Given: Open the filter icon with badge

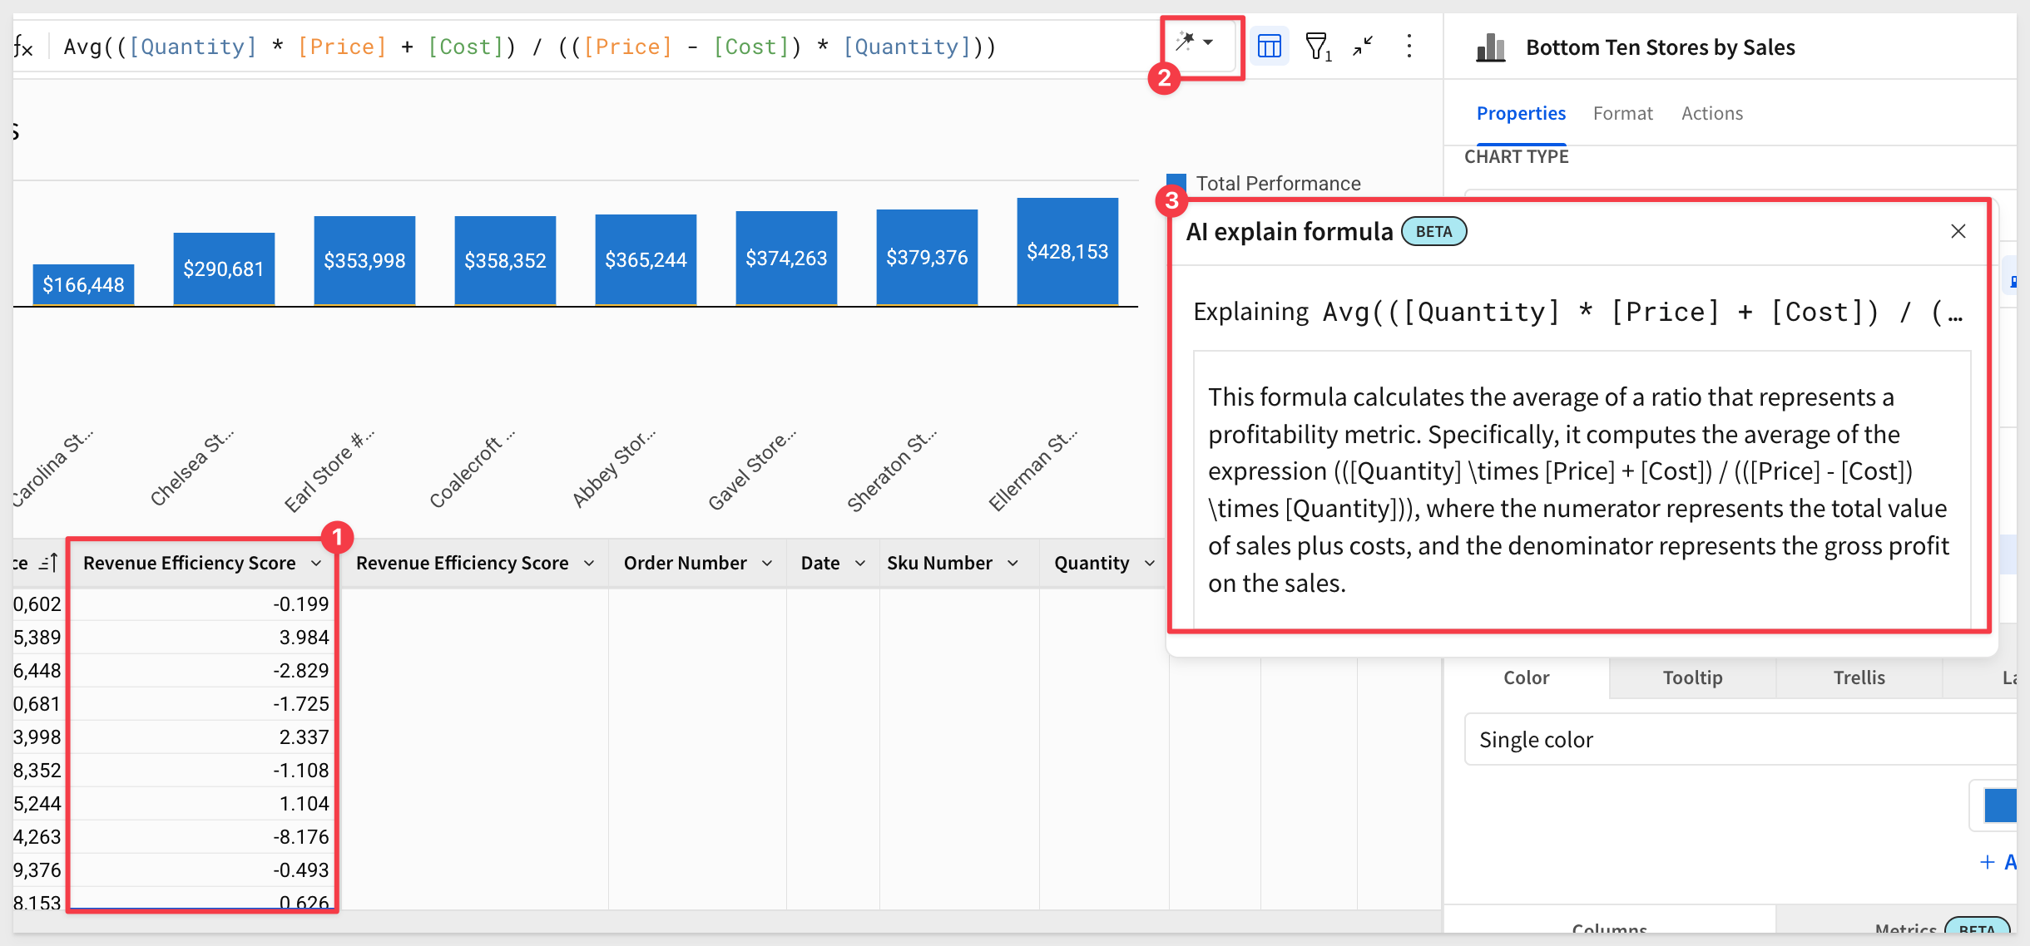Looking at the screenshot, I should point(1317,47).
